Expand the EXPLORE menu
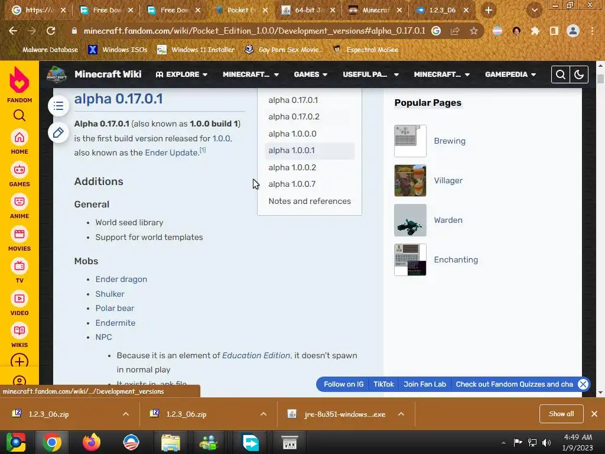605x454 pixels. [x=181, y=74]
